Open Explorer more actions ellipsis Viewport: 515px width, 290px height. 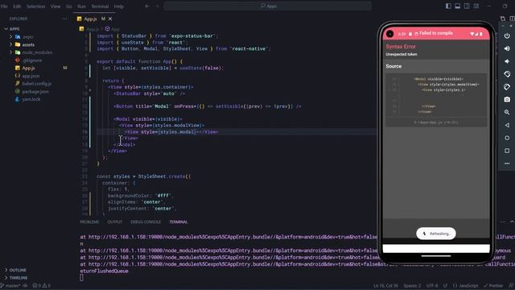click(x=64, y=19)
